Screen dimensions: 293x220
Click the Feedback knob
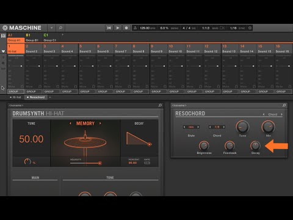[x=230, y=145]
